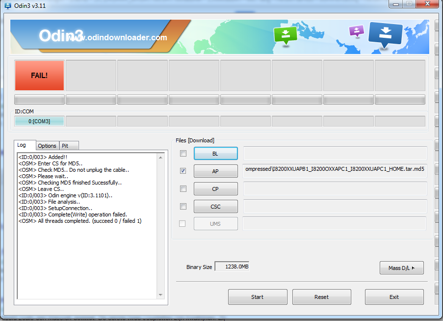Click the Files [Download] group label
Viewport: 443px width, 321px height.
195,140
